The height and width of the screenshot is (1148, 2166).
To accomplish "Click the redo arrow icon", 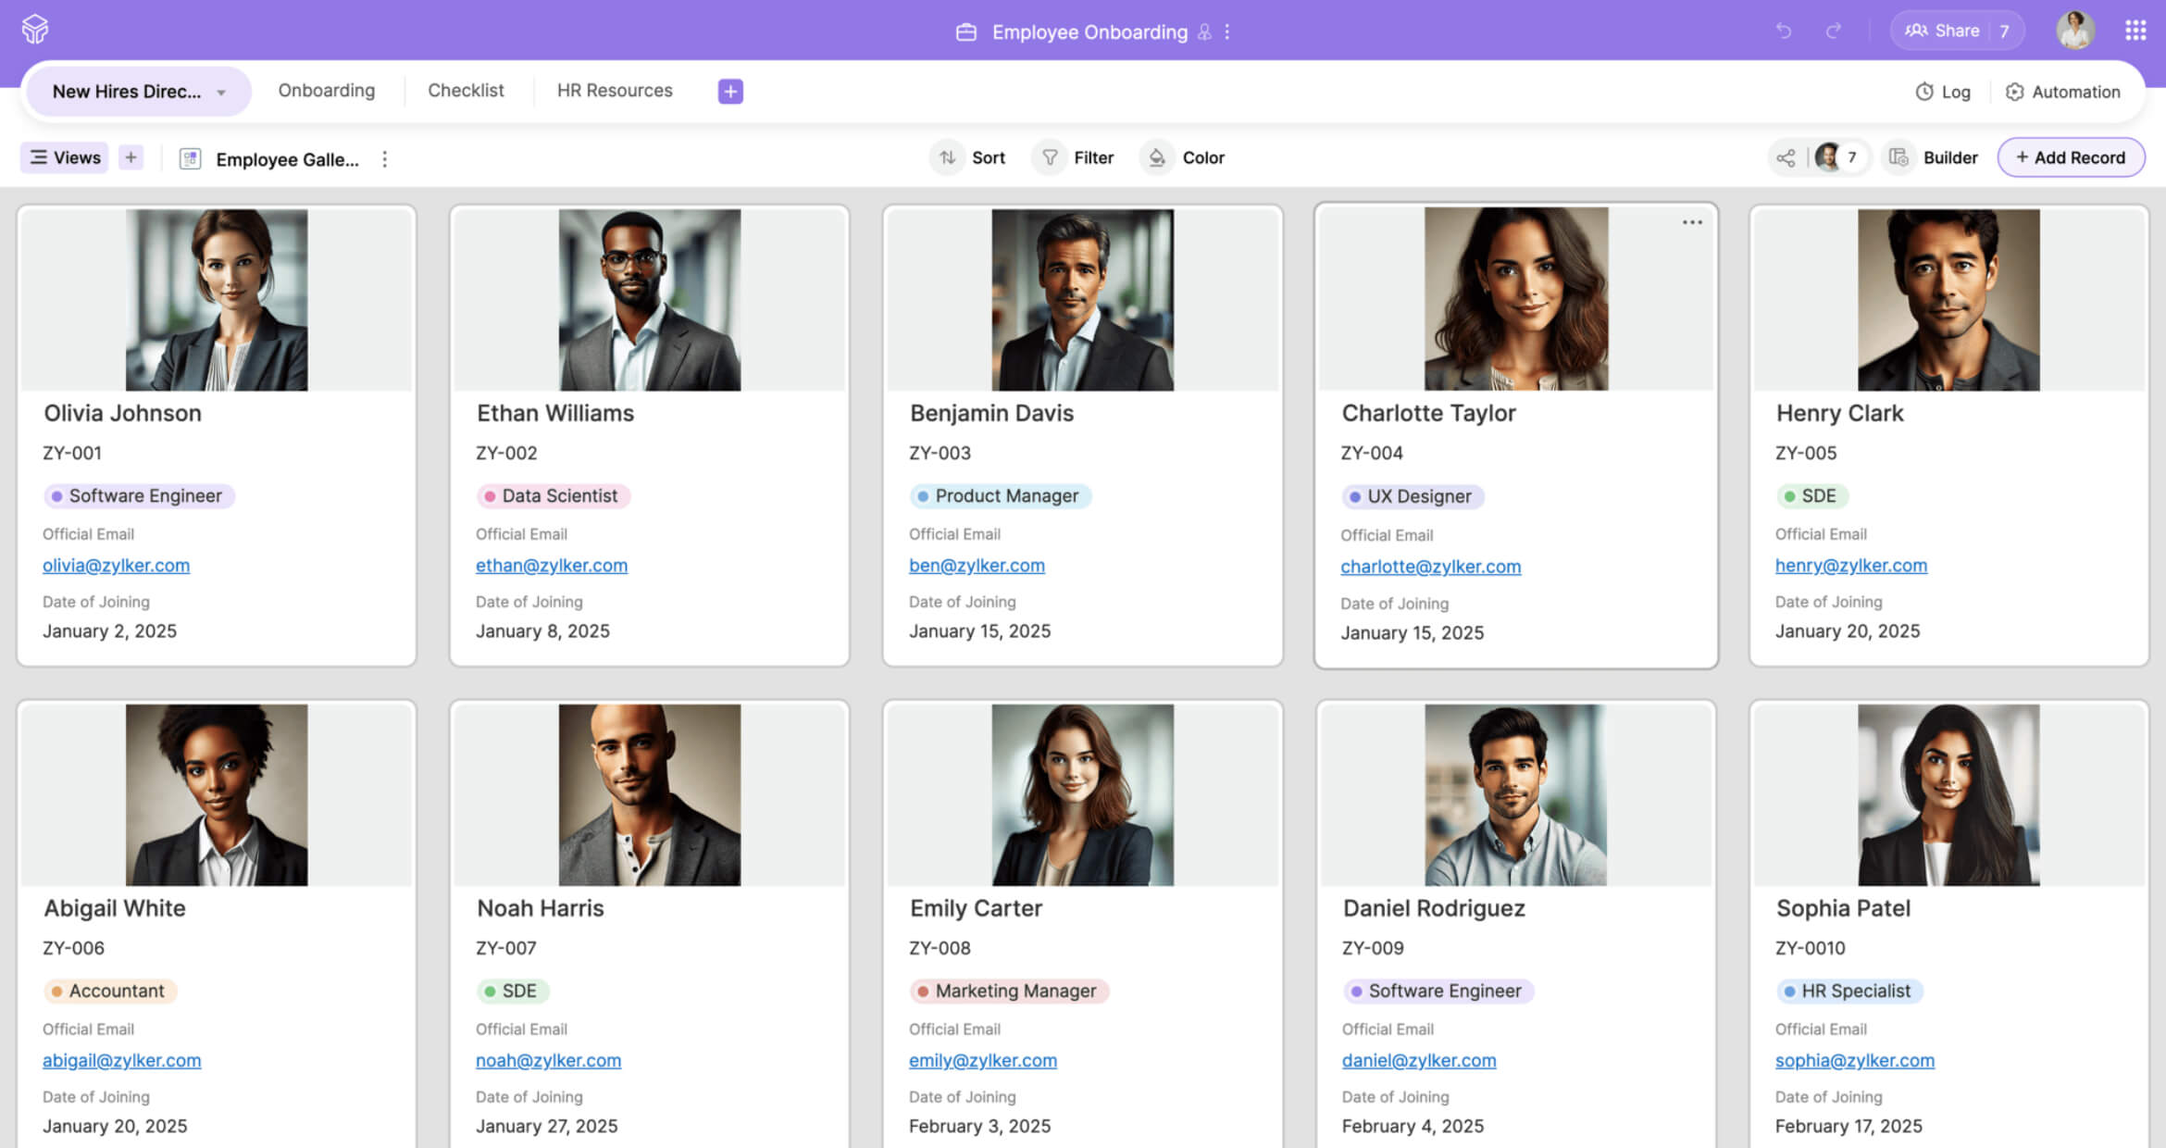I will tap(1833, 31).
